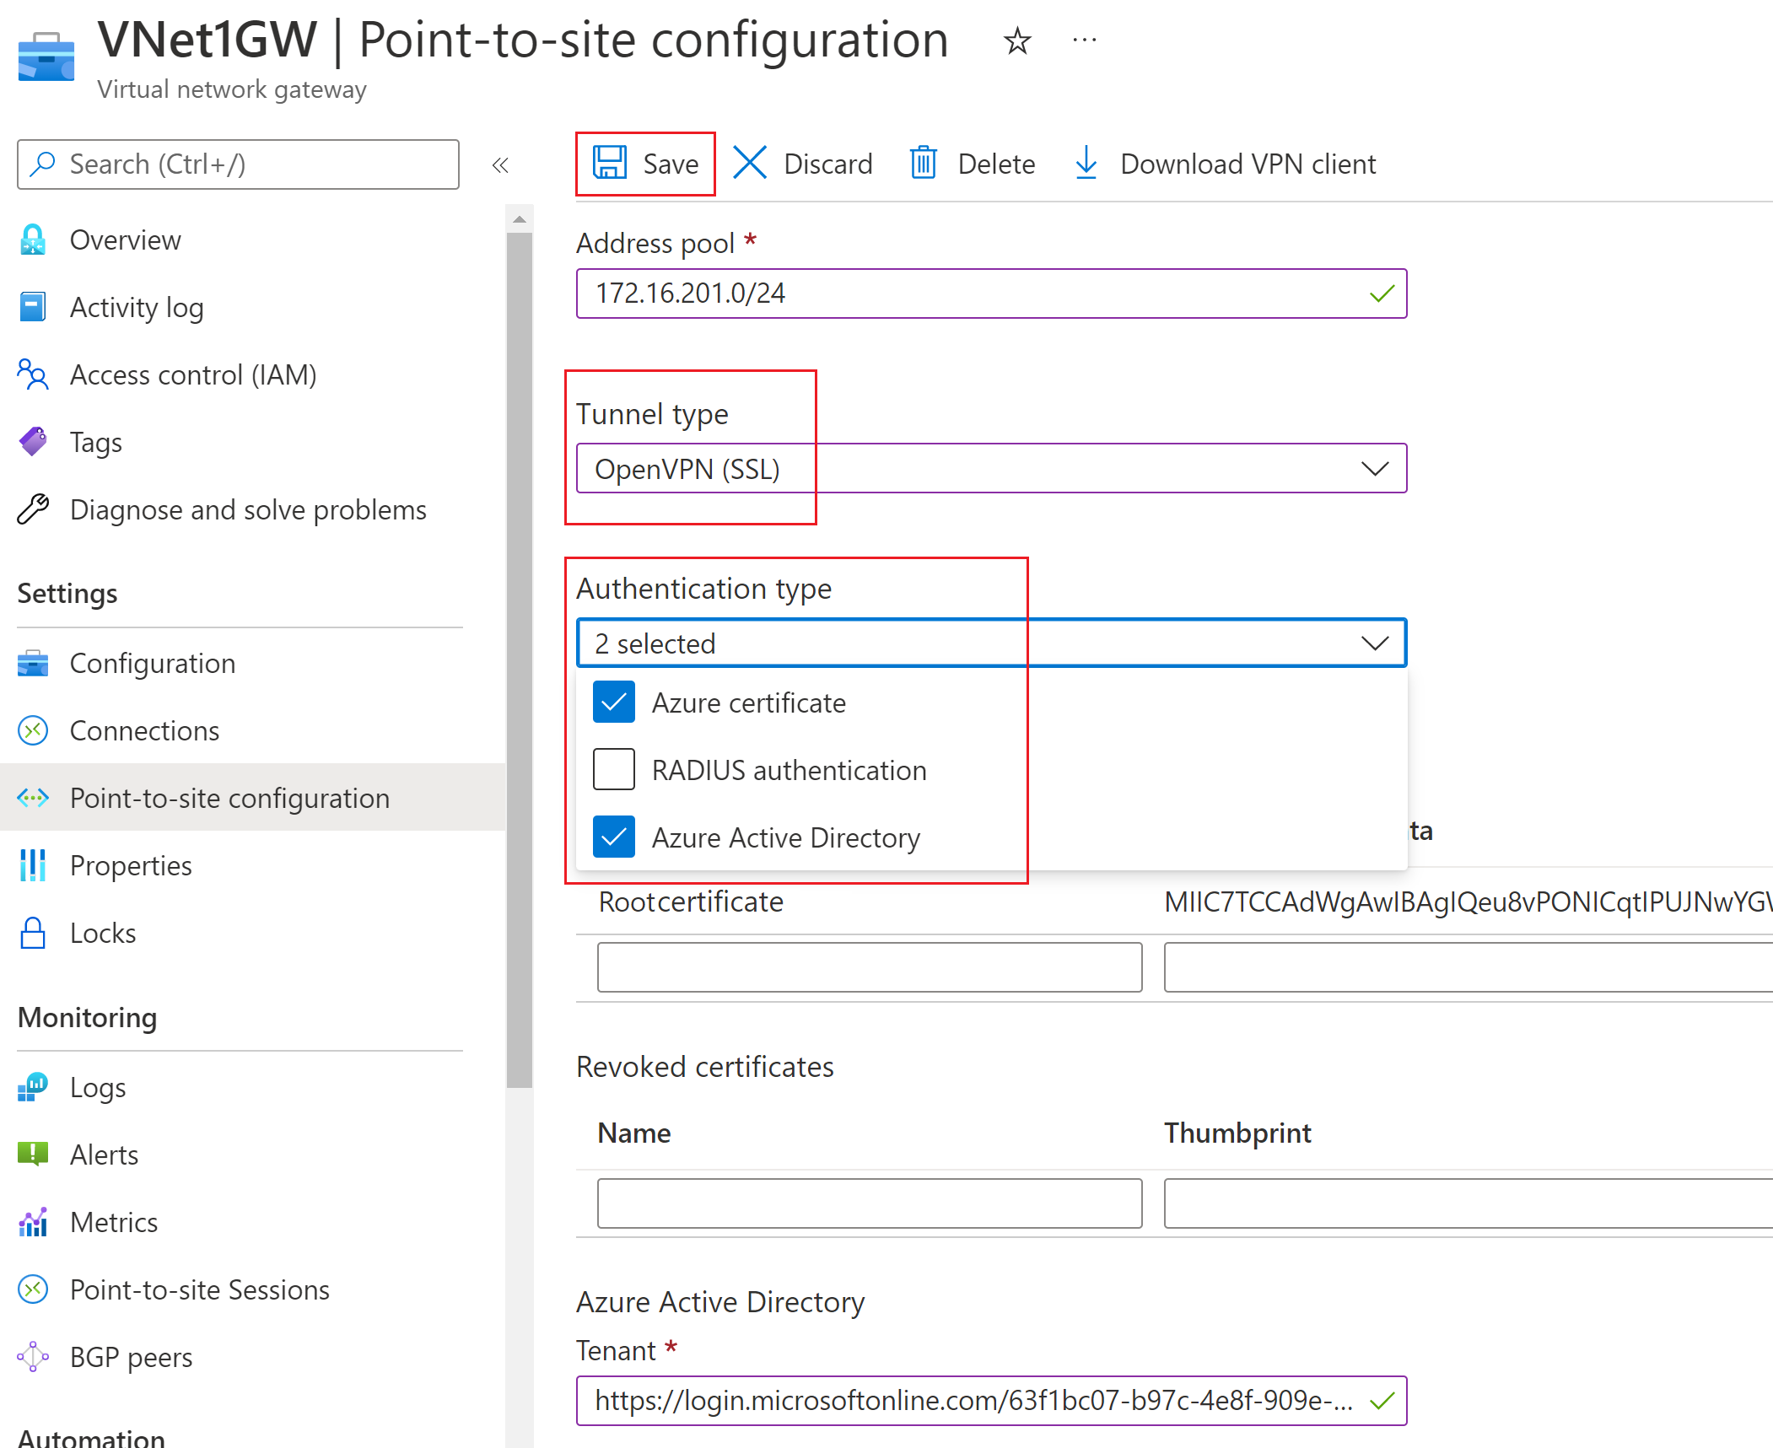Image resolution: width=1773 pixels, height=1448 pixels.
Task: Go to Activity log
Action: click(x=137, y=307)
